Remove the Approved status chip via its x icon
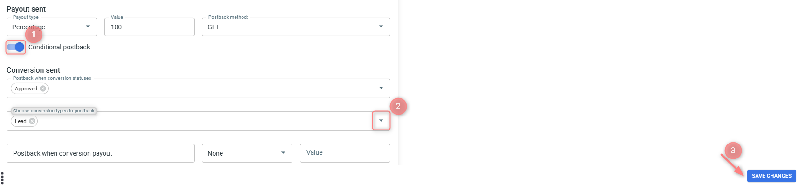This screenshot has height=185, width=799. 43,89
